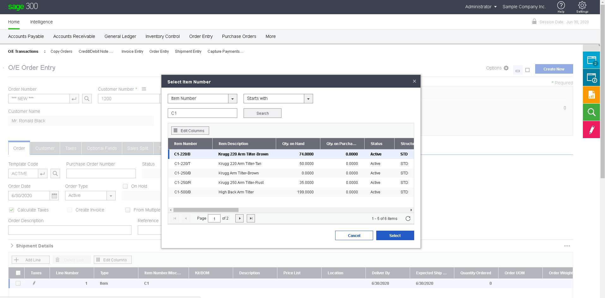Expand the Shipment Details section
The image size is (605, 298).
point(12,246)
